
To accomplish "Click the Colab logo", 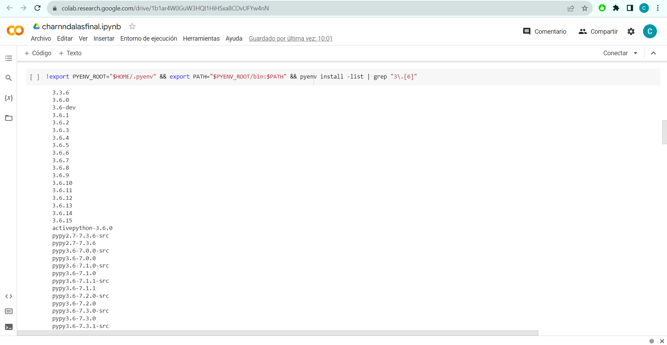I will [x=15, y=31].
